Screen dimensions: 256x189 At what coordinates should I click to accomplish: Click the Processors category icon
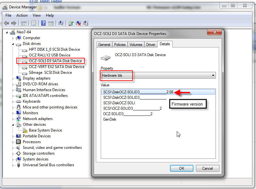(x=19, y=142)
